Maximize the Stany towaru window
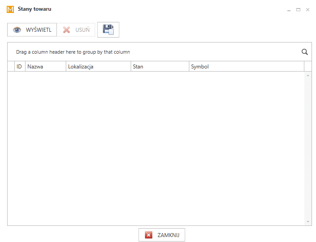Viewport: 316px width, 242px height. click(x=298, y=10)
